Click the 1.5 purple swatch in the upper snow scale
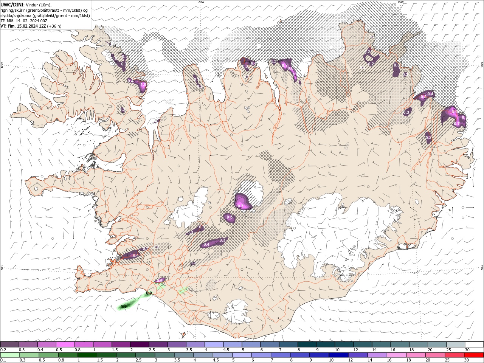The height and width of the screenshot is (363, 484). click(x=121, y=344)
